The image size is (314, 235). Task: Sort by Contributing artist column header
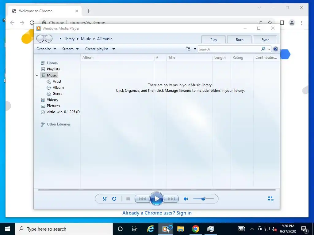pos(266,58)
